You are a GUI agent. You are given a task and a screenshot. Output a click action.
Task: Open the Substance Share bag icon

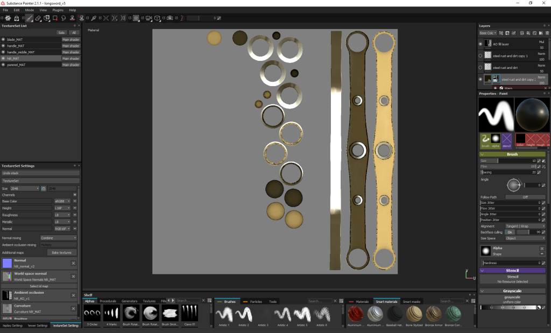click(16, 18)
